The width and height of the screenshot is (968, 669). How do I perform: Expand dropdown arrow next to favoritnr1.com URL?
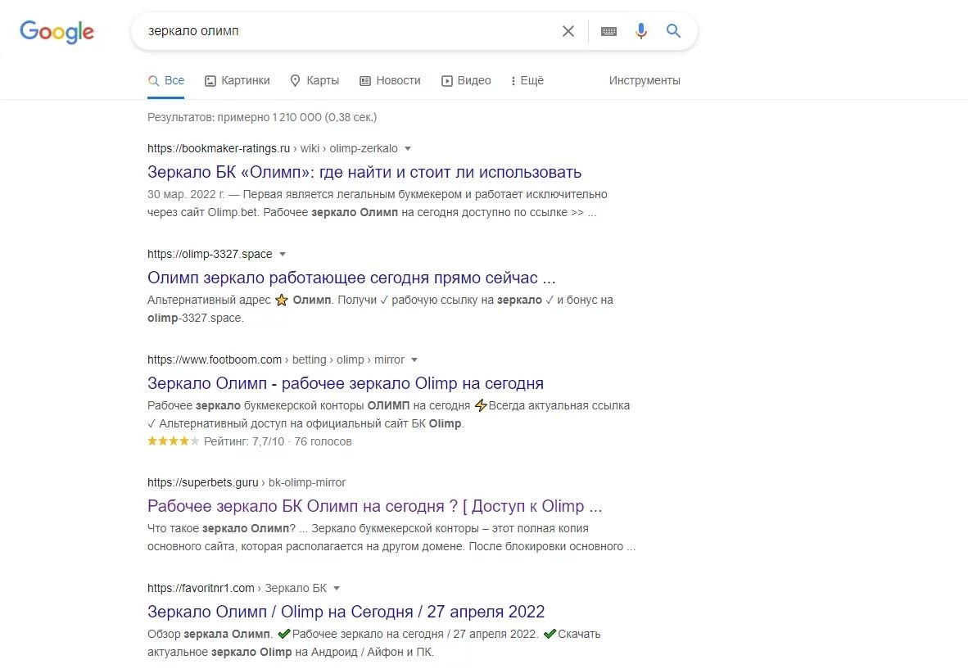click(337, 589)
